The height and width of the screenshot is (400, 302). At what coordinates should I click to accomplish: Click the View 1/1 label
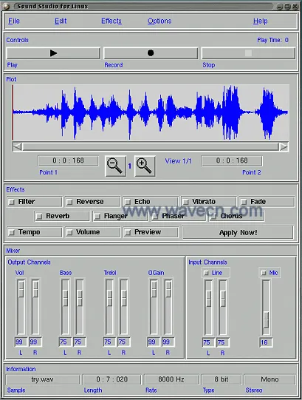179,161
